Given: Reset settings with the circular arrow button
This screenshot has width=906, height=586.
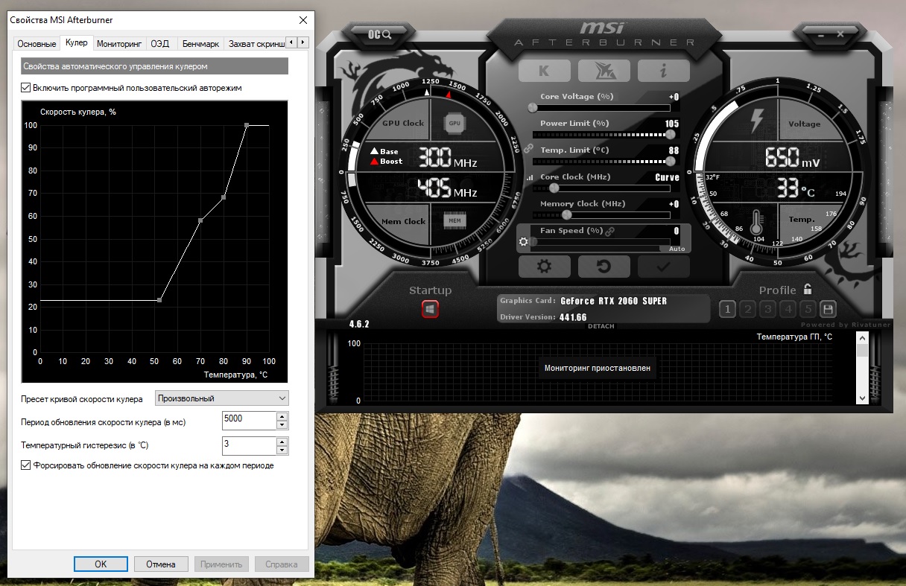Looking at the screenshot, I should 604,267.
